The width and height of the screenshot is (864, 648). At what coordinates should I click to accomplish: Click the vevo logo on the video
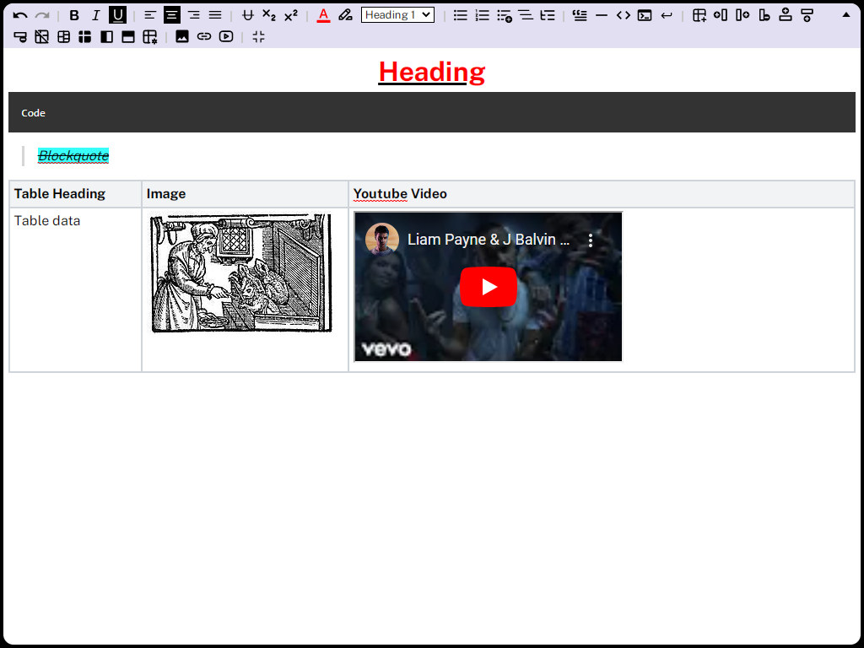coord(386,349)
